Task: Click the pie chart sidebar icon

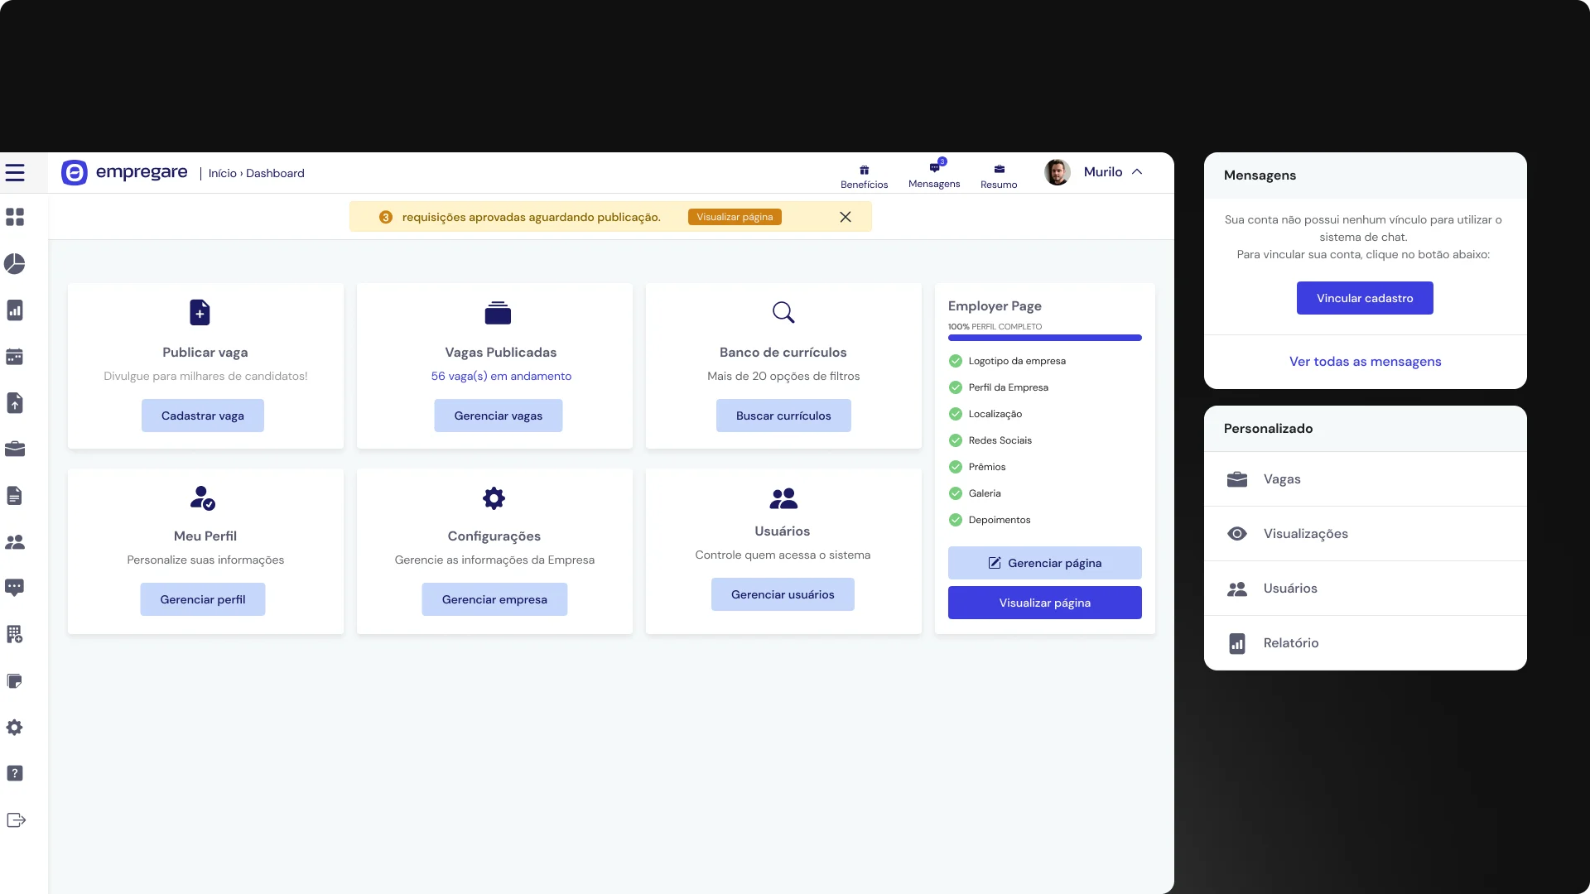Action: 15,264
